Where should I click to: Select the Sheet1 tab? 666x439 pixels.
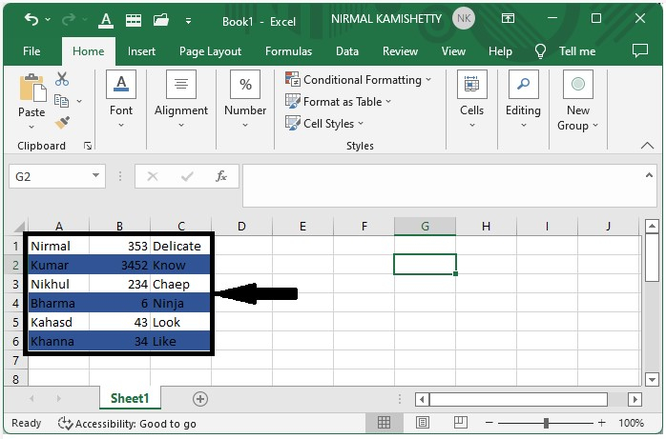130,398
